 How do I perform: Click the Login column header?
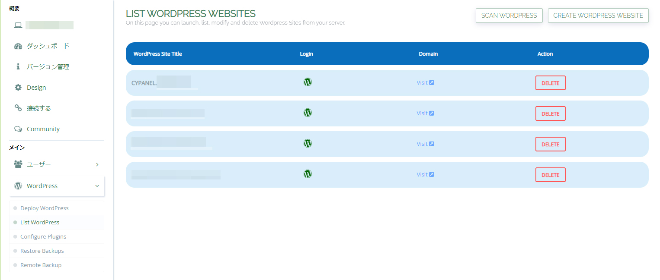click(x=306, y=54)
